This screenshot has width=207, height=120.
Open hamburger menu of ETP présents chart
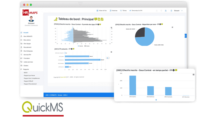tap(111, 52)
